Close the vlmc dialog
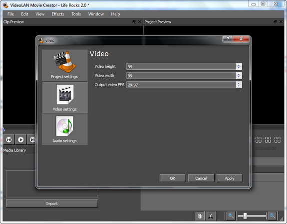Screen dimensions: 287x224 click(x=241, y=39)
